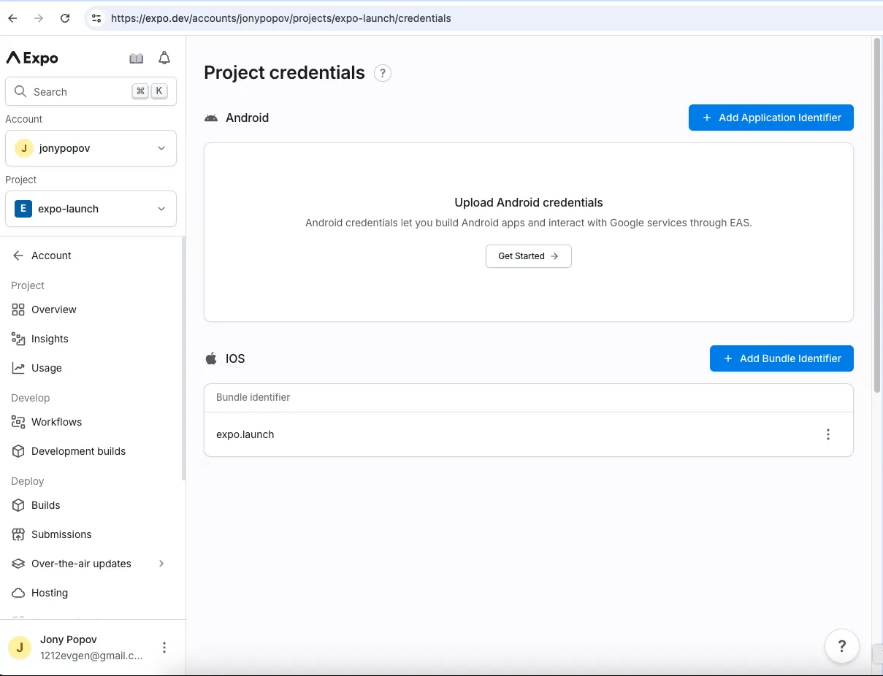Click the Submissions store icon
This screenshot has height=676, width=883.
[x=18, y=534]
